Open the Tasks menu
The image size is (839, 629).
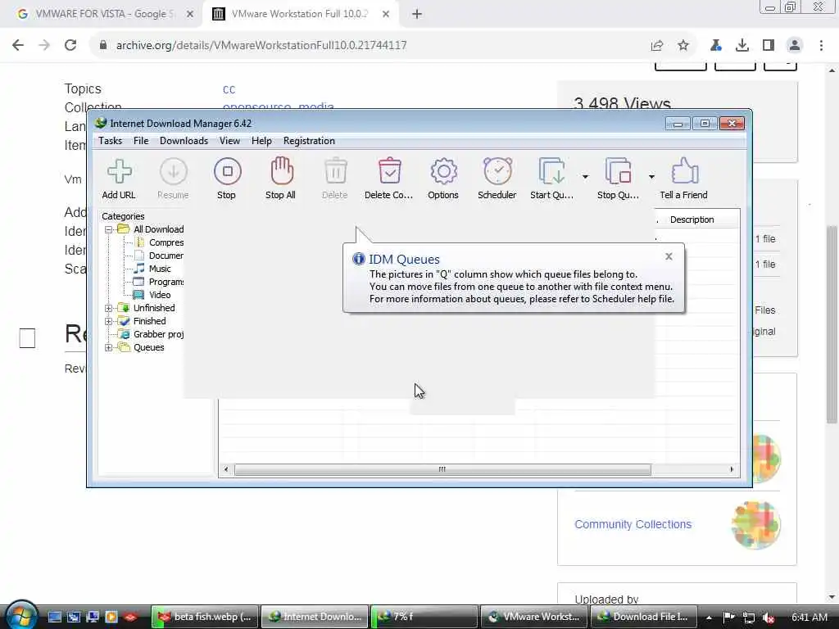tap(111, 141)
